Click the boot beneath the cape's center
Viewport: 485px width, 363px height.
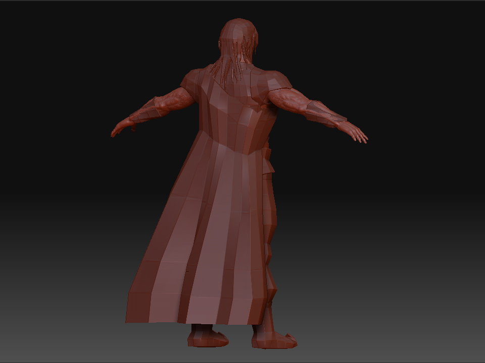(x=207, y=335)
